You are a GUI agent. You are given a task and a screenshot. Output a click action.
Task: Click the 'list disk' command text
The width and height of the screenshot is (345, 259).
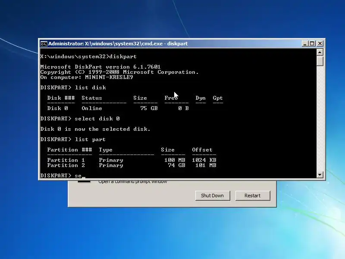click(x=91, y=88)
